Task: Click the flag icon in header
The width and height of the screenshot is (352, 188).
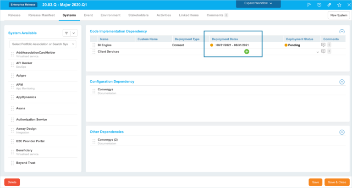Action: [x=308, y=5]
